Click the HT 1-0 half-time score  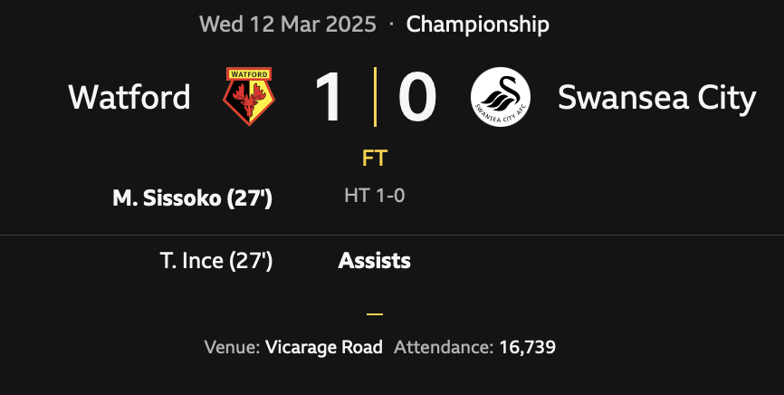click(374, 196)
